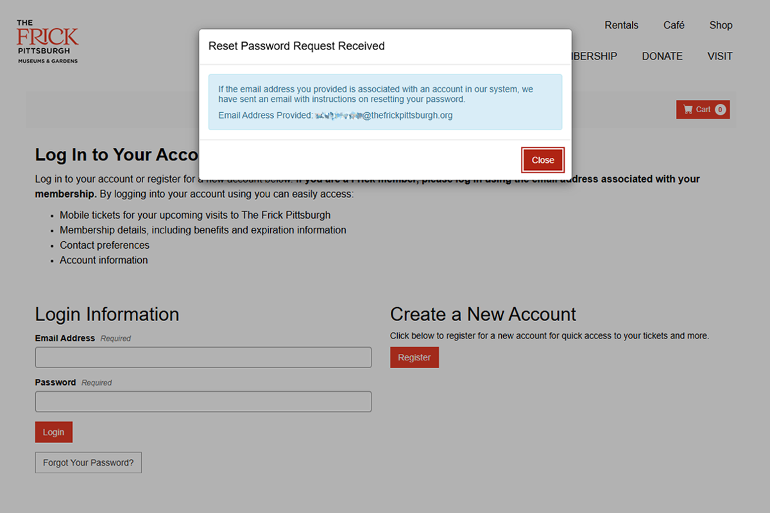Screen dimensions: 770x513
Task: Click the cart item count badge
Action: click(720, 110)
